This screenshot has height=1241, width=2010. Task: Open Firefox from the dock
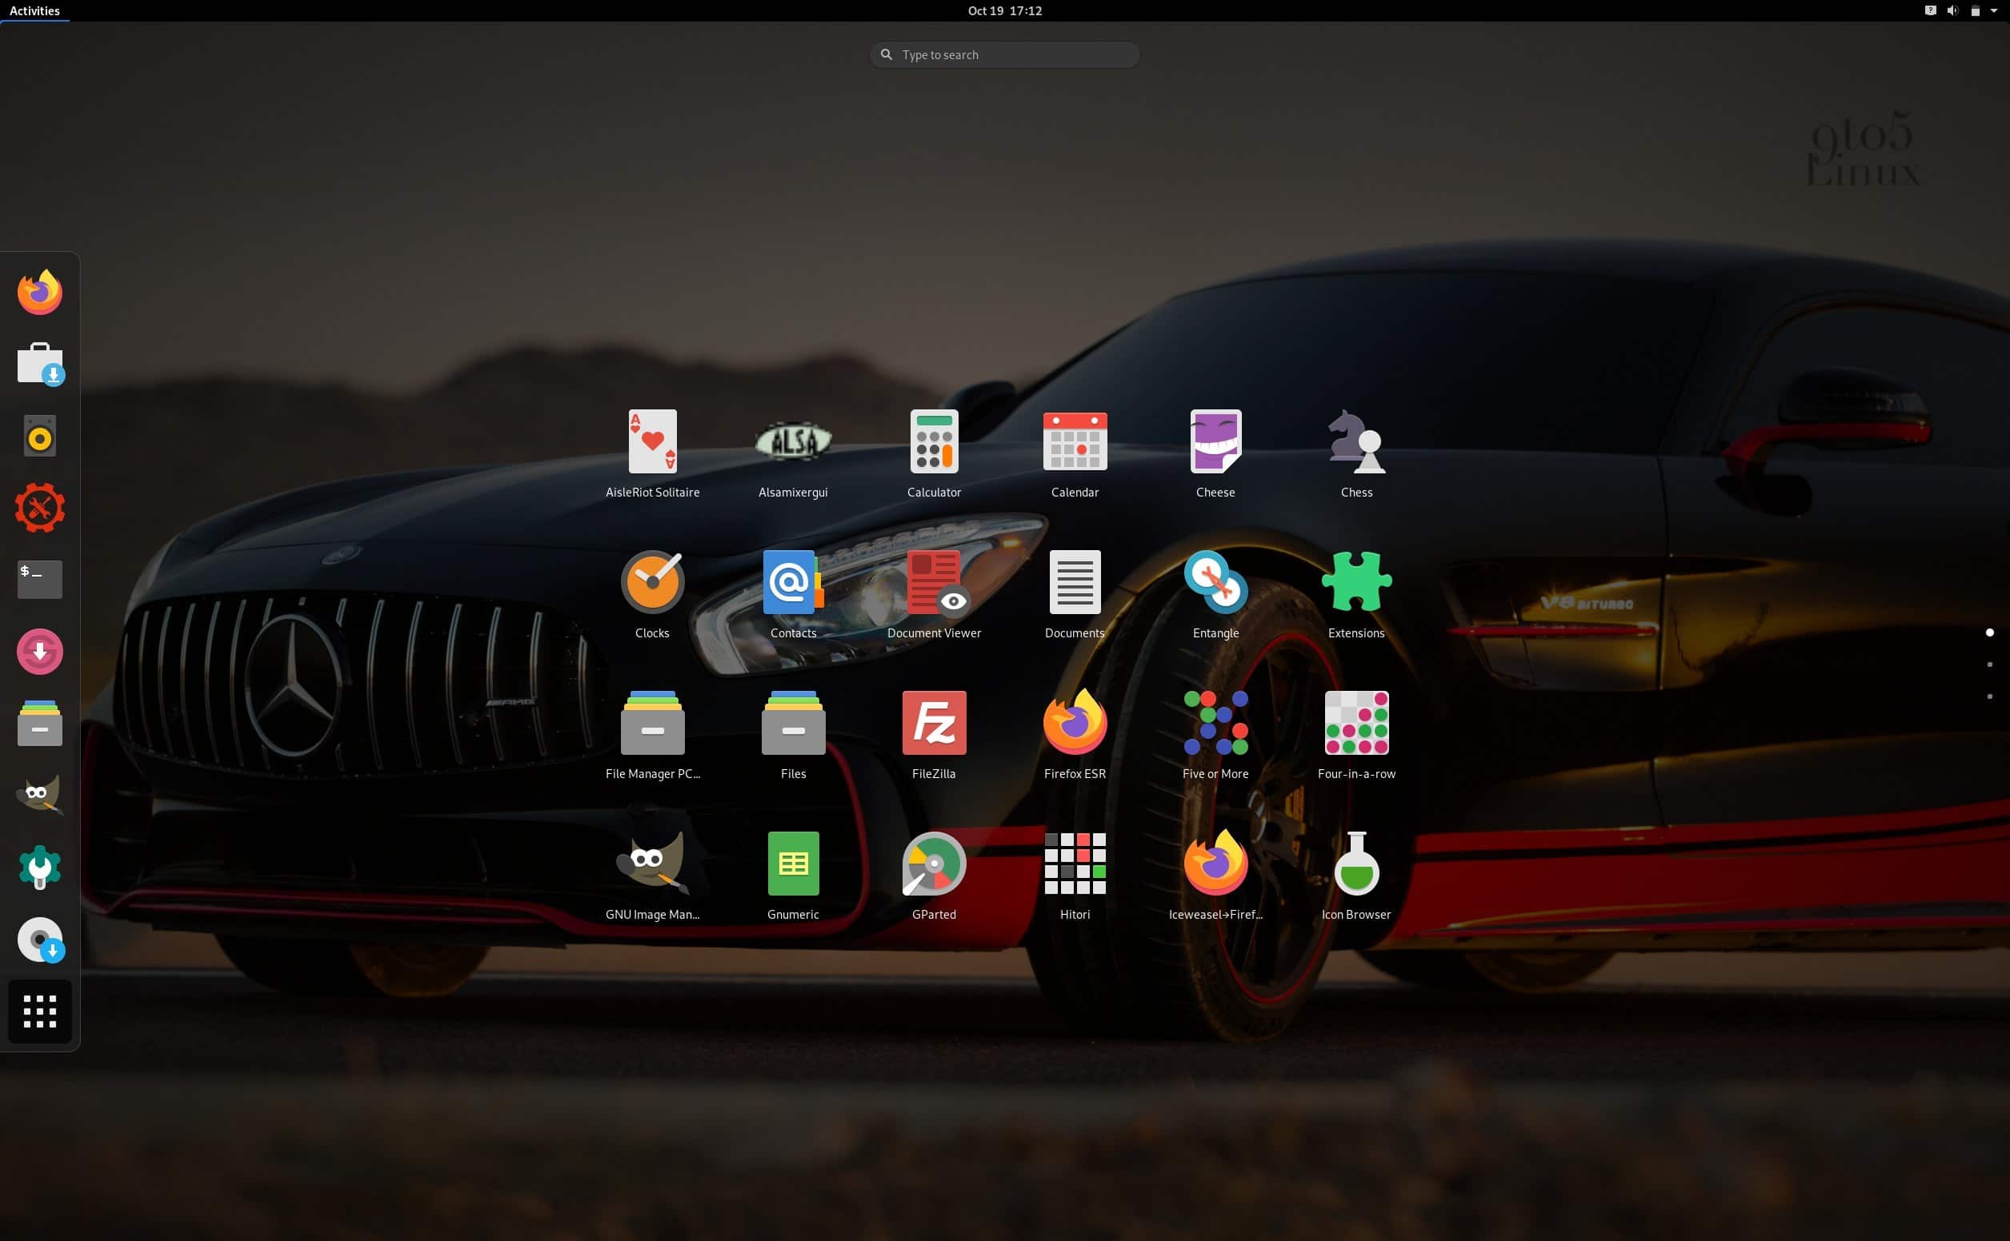pos(39,292)
